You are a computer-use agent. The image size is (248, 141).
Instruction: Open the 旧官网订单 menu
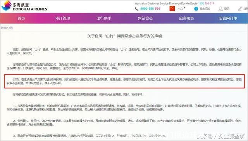coord(228,18)
